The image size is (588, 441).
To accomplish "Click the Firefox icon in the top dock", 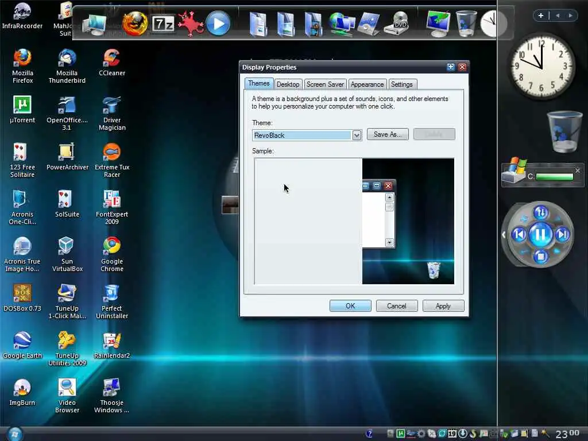I will [135, 23].
